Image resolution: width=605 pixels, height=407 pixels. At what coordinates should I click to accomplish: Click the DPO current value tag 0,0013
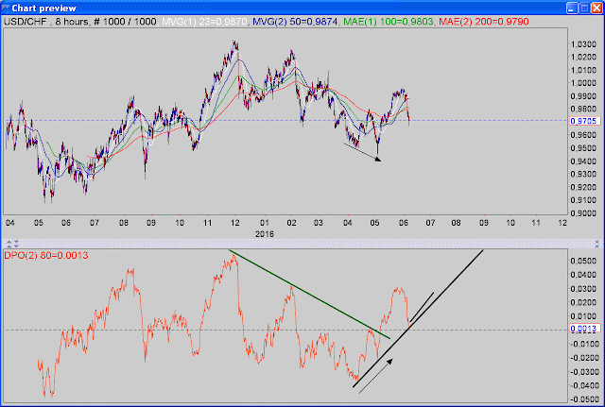(584, 329)
